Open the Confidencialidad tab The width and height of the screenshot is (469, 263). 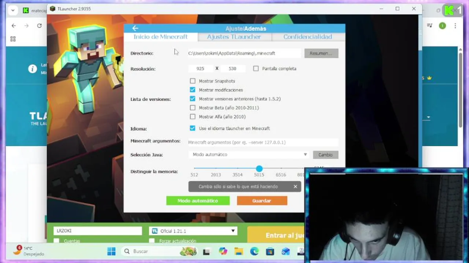coord(308,37)
